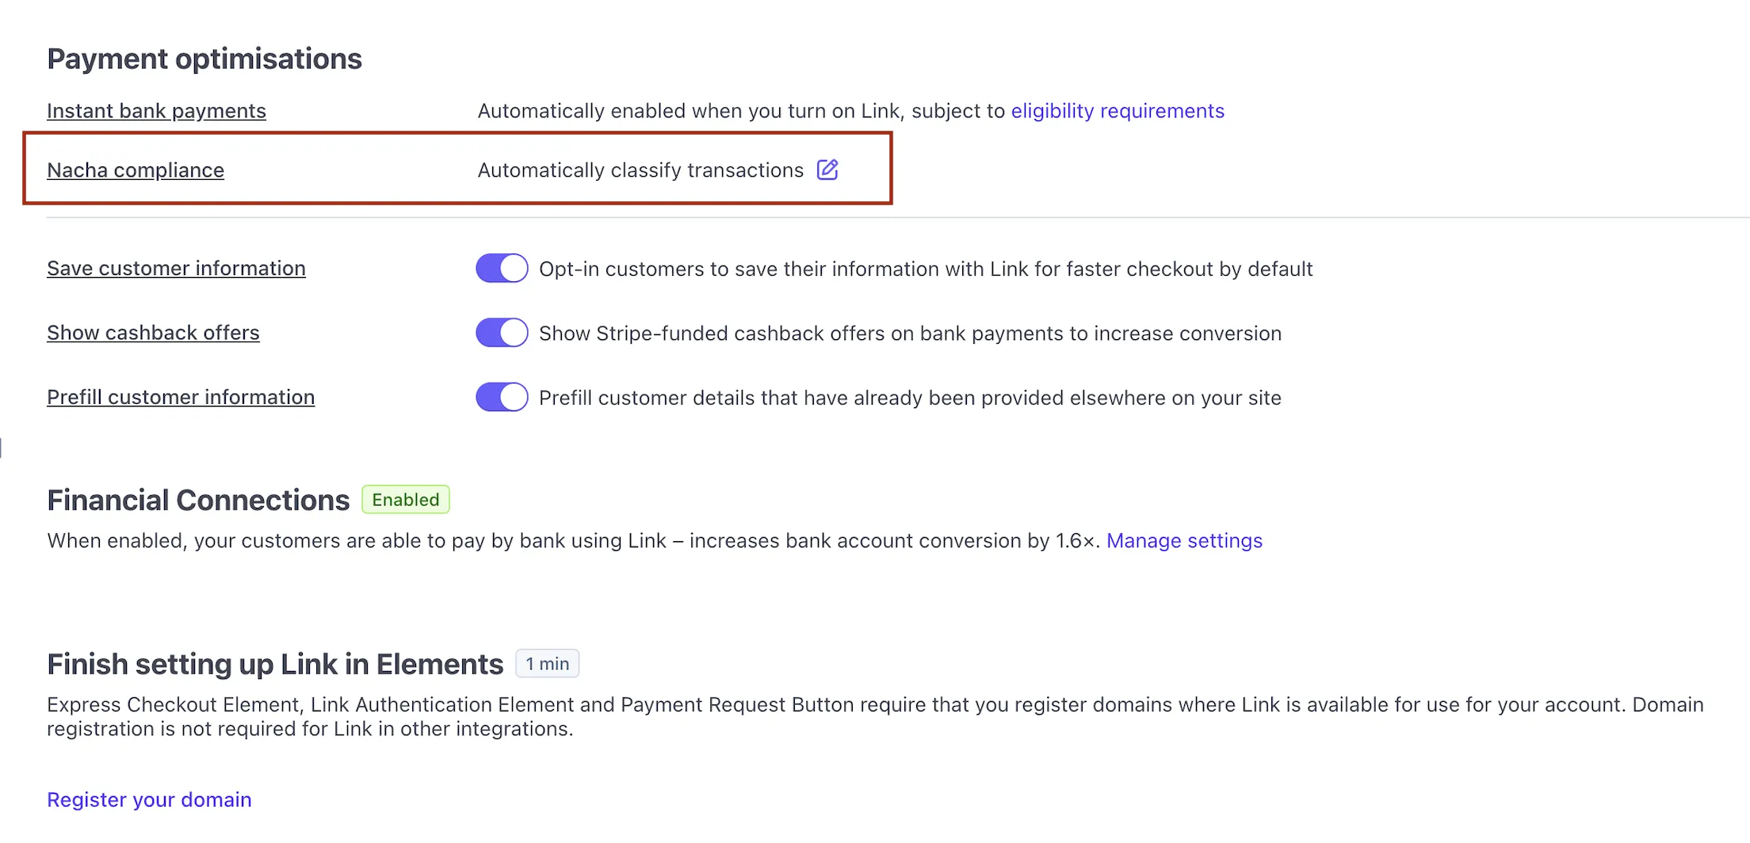Screen dimensions: 1750x843
Task: Disable the Save customer information toggle
Action: point(501,268)
